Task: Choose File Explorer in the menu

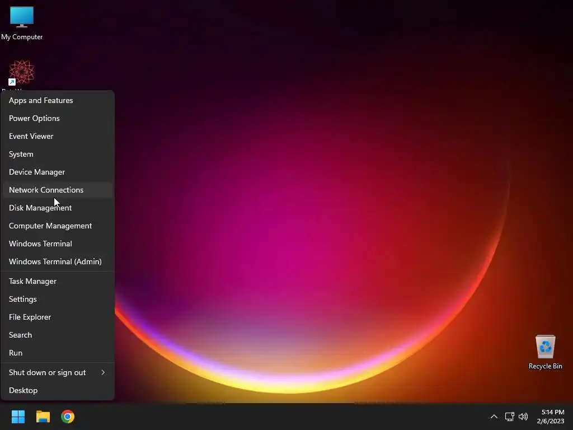Action: point(58,317)
